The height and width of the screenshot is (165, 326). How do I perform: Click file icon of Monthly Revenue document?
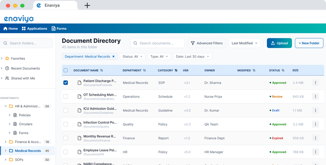coord(79,138)
